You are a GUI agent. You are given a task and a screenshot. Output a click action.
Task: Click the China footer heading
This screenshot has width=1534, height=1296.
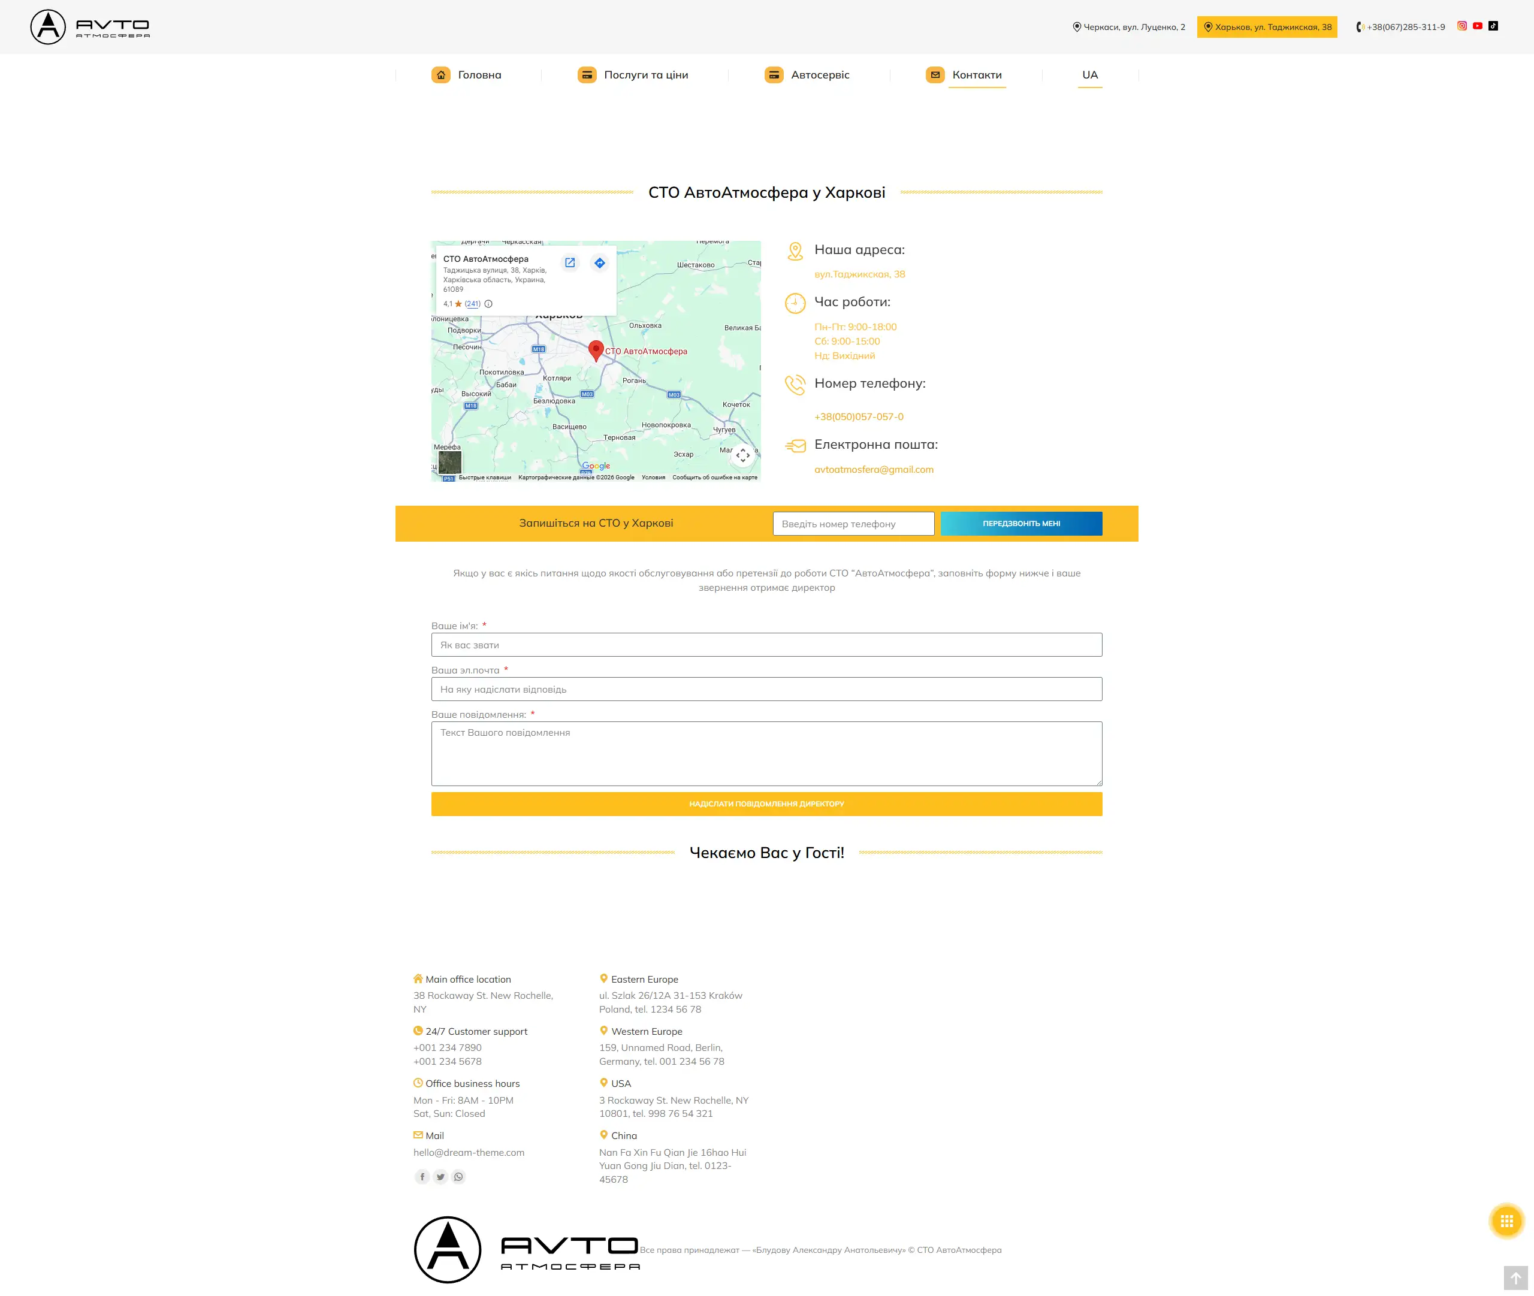(x=624, y=1136)
